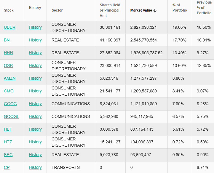The image size is (214, 173).
Task: Open the AMZN stock page
Action: pos(9,78)
